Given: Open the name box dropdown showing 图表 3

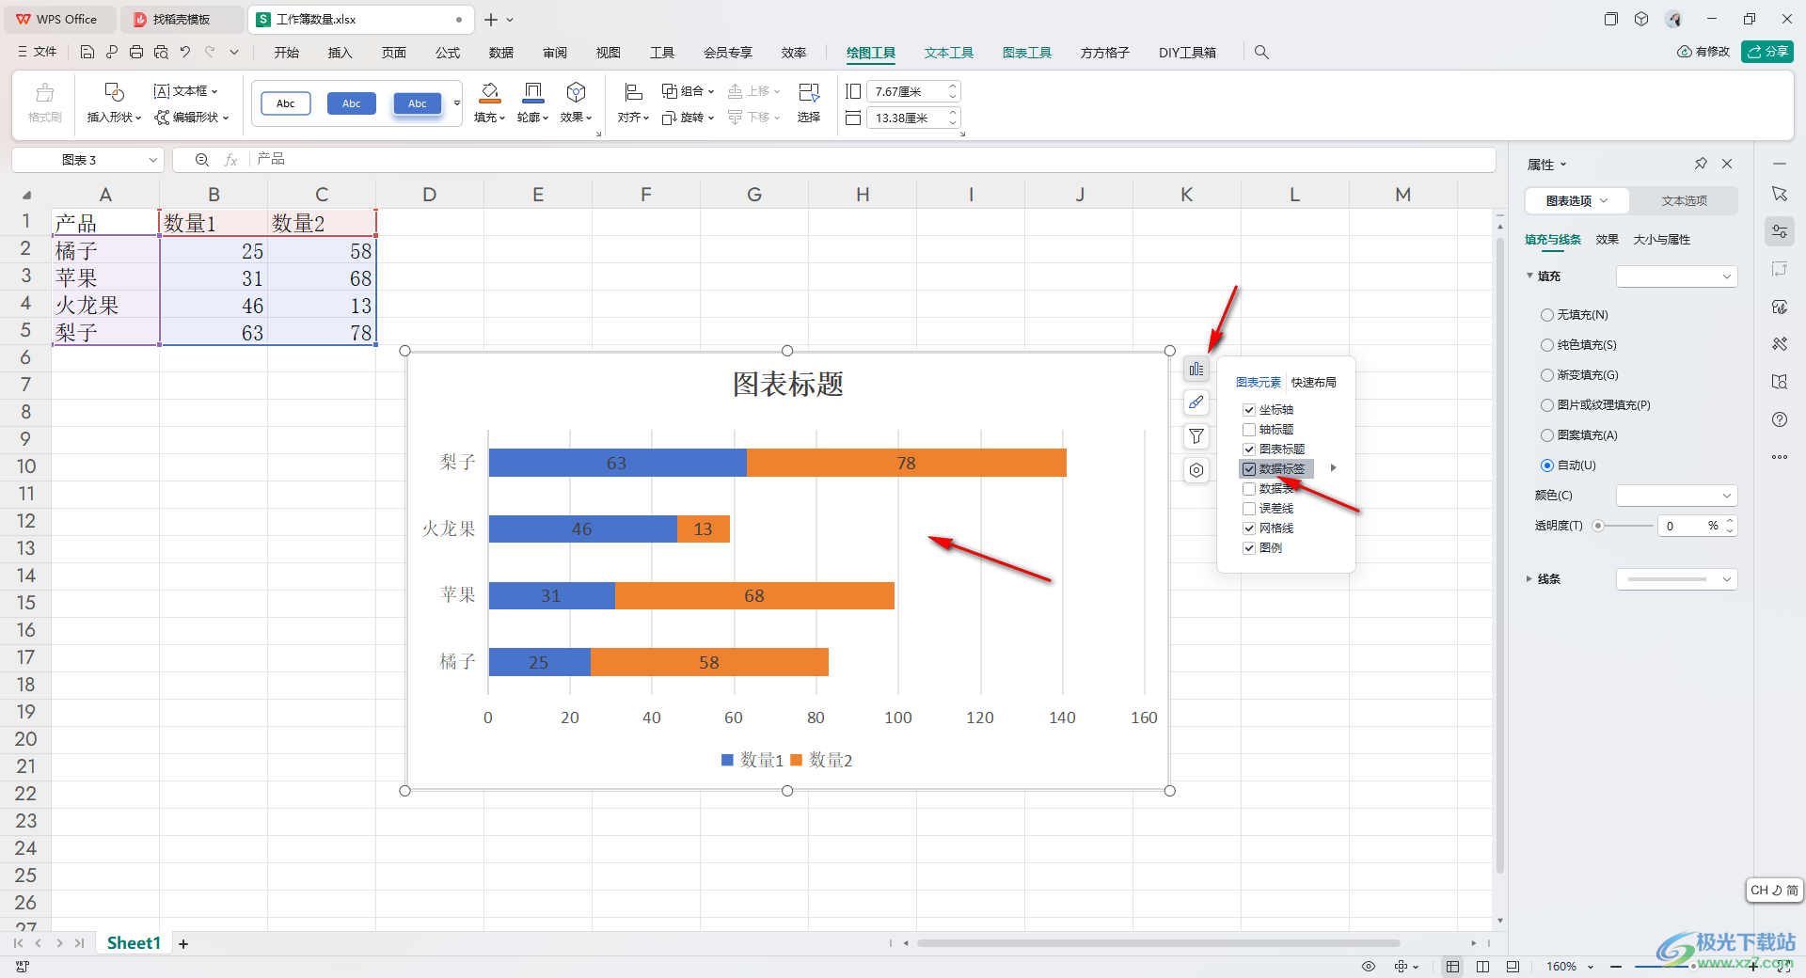Looking at the screenshot, I should click(x=152, y=160).
